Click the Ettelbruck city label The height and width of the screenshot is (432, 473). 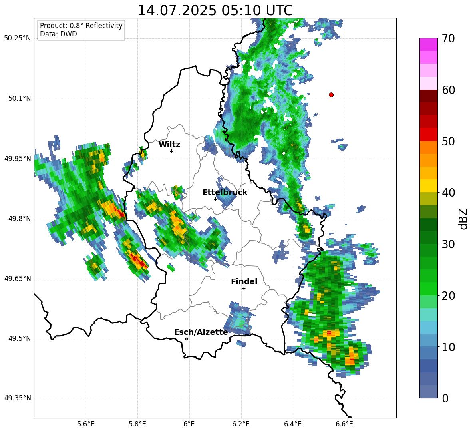225,193
